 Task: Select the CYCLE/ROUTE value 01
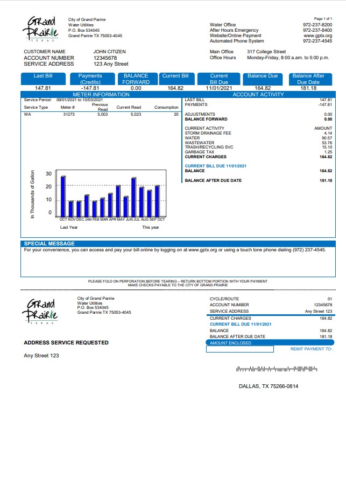330,299
